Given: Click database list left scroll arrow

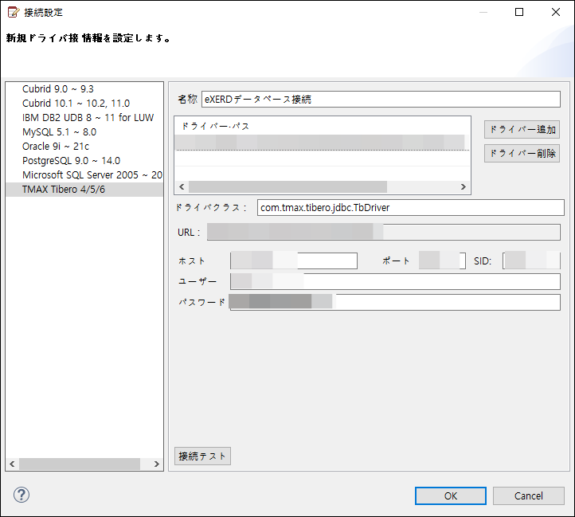Looking at the screenshot, I should pyautogui.click(x=12, y=464).
